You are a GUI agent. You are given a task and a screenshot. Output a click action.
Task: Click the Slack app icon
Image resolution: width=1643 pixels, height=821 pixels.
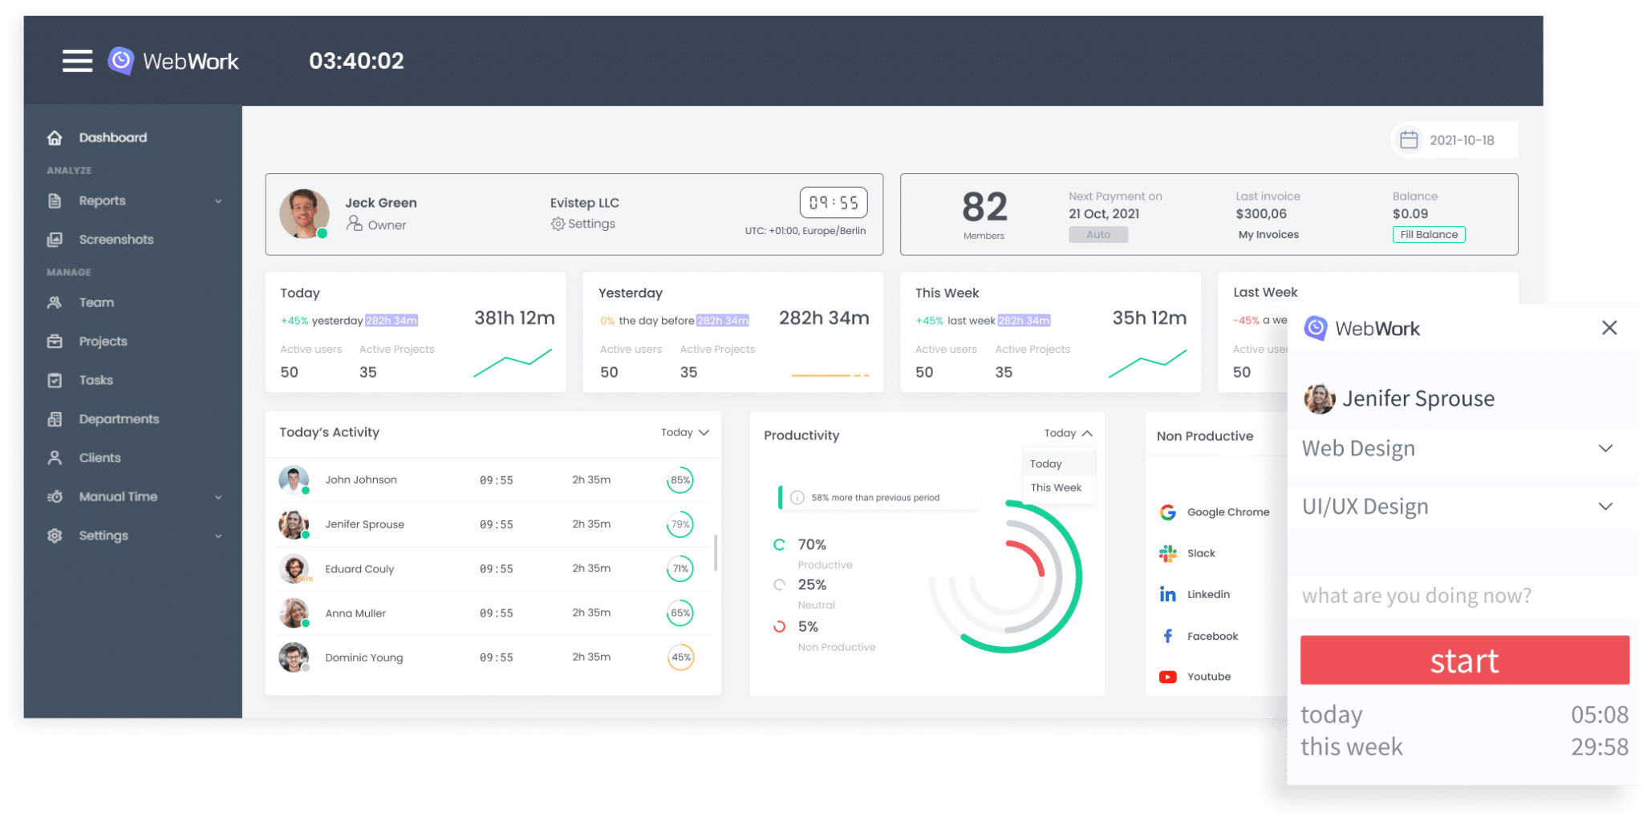point(1168,553)
